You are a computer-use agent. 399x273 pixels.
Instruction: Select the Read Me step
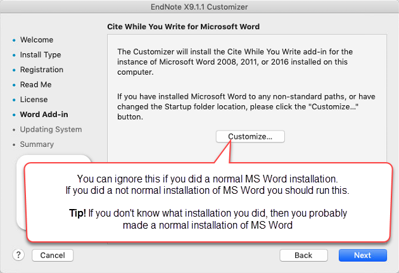pyautogui.click(x=35, y=85)
